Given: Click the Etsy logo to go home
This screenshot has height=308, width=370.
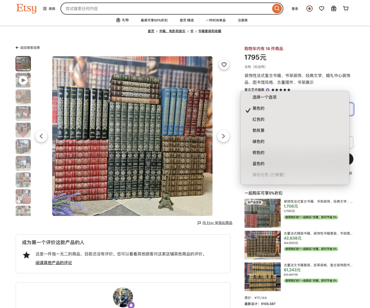Looking at the screenshot, I should (x=26, y=8).
